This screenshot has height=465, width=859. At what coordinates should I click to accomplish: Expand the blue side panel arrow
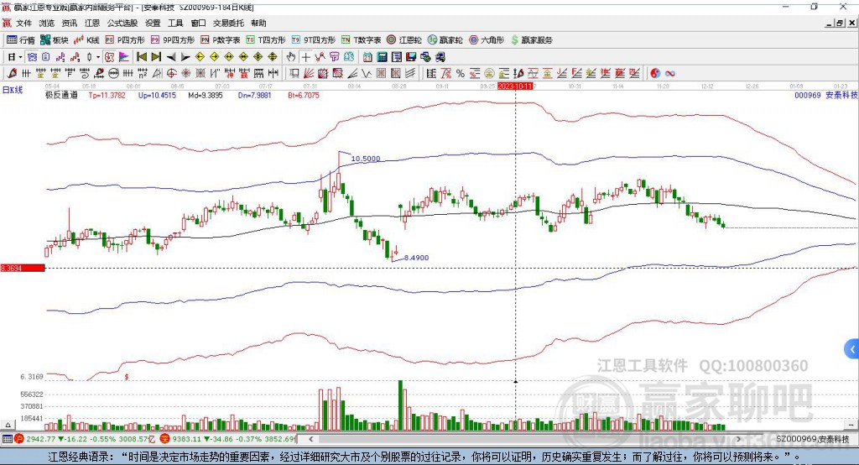(x=852, y=349)
